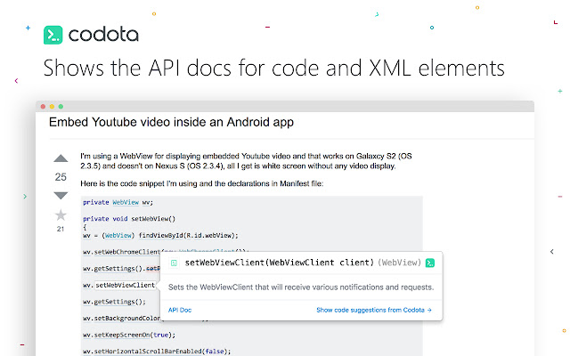Viewport: 570px width, 356px height.
Task: Click the wv.getSettings(); code line
Action: [114, 302]
